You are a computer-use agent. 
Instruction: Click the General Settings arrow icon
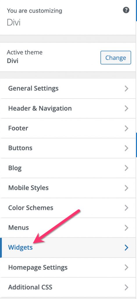127,88
